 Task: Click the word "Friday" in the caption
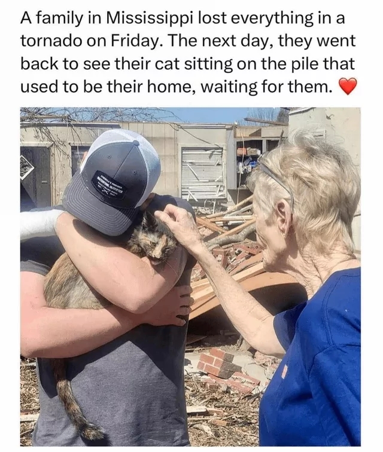(136, 41)
